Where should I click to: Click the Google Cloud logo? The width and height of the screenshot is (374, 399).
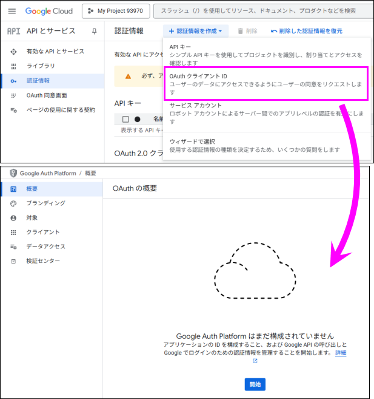(48, 11)
